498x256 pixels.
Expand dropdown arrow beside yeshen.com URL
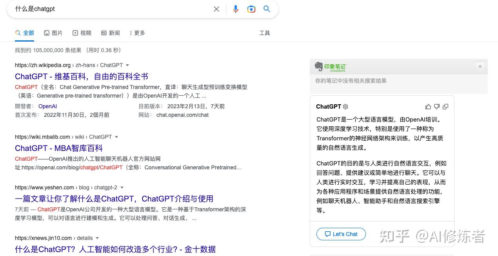pos(122,187)
